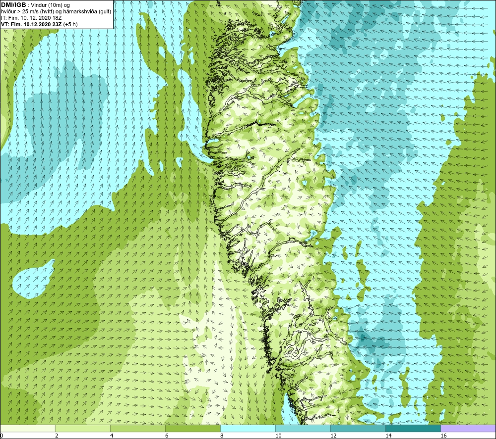
Task: Choose the dark teal 14–16 m/s legend swatch
Action: coord(413,428)
